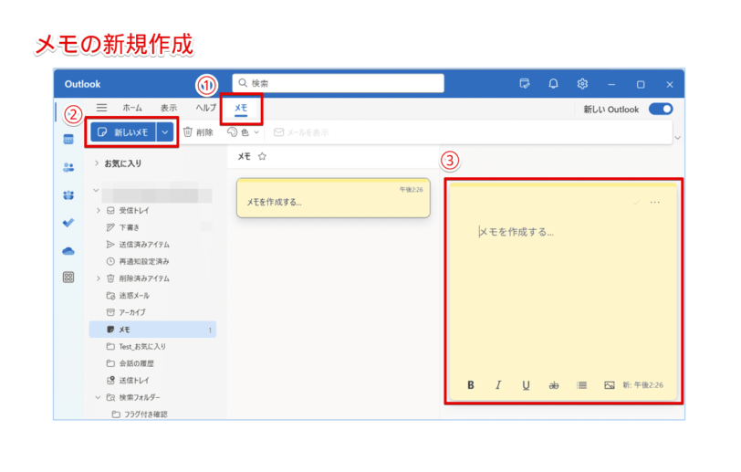Click the My Day note icon in title bar
The height and width of the screenshot is (472, 741).
[525, 84]
